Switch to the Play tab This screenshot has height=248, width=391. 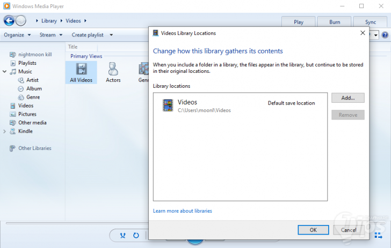coord(299,22)
